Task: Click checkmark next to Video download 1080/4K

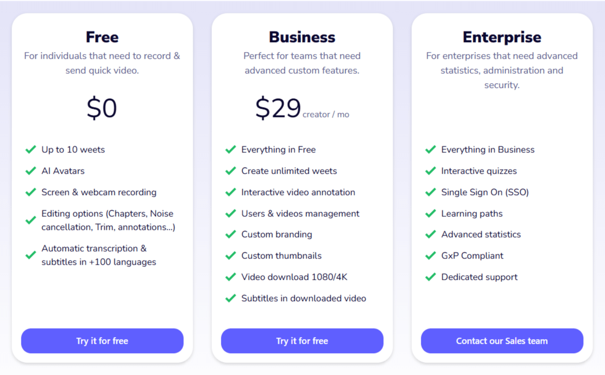Action: coord(231,277)
